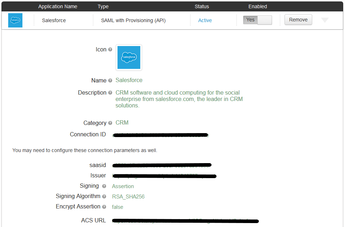Click the Active status link

click(205, 20)
